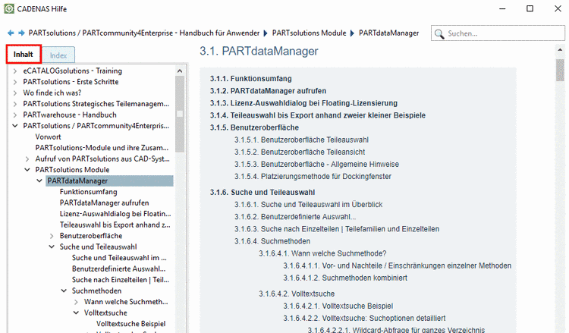Expand the Wo finde ich was? node

point(15,93)
